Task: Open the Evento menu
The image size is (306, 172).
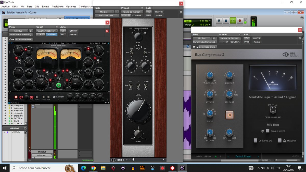Action: click(45, 7)
